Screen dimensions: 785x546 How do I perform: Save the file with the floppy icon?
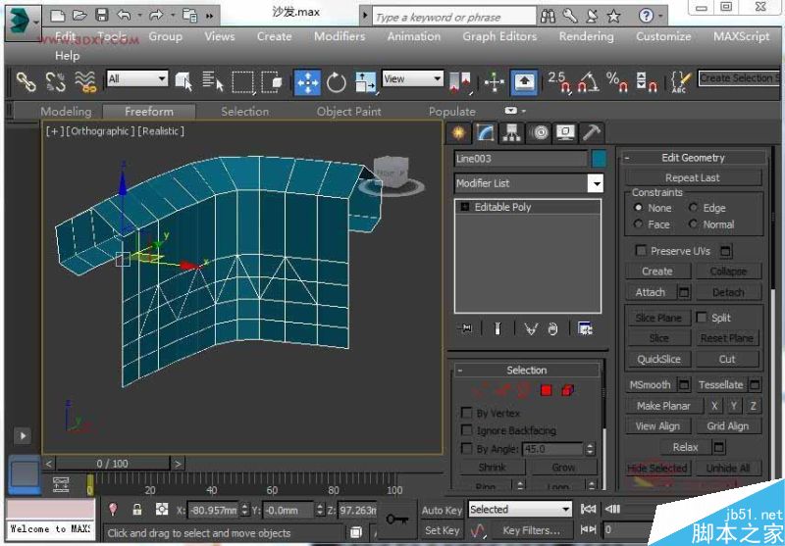(102, 16)
